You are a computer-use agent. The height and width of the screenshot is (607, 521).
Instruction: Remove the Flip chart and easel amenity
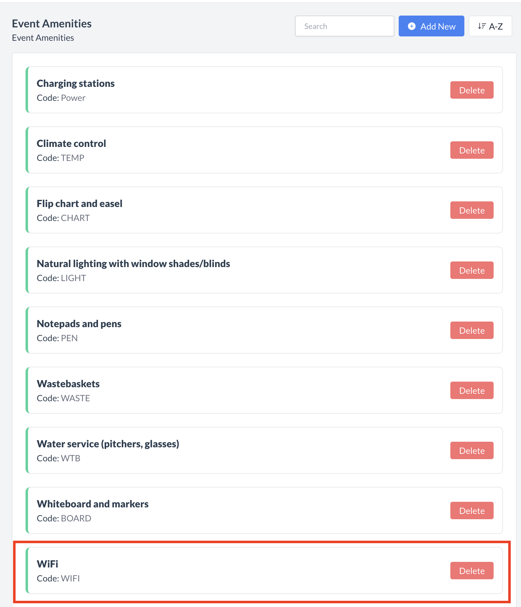(x=472, y=210)
